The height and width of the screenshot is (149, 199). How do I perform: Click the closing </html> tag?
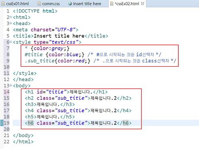coord(23,141)
